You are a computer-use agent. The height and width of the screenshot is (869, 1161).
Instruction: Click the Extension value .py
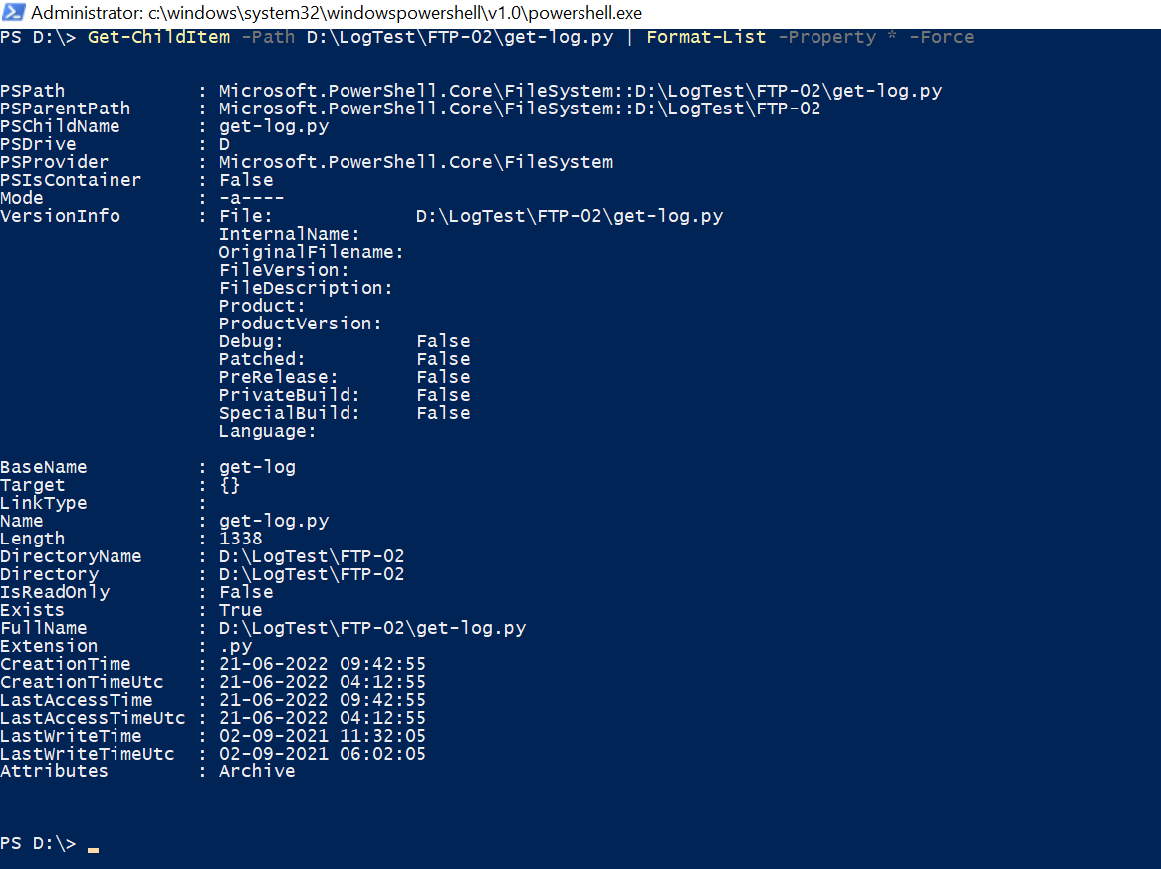(x=235, y=646)
